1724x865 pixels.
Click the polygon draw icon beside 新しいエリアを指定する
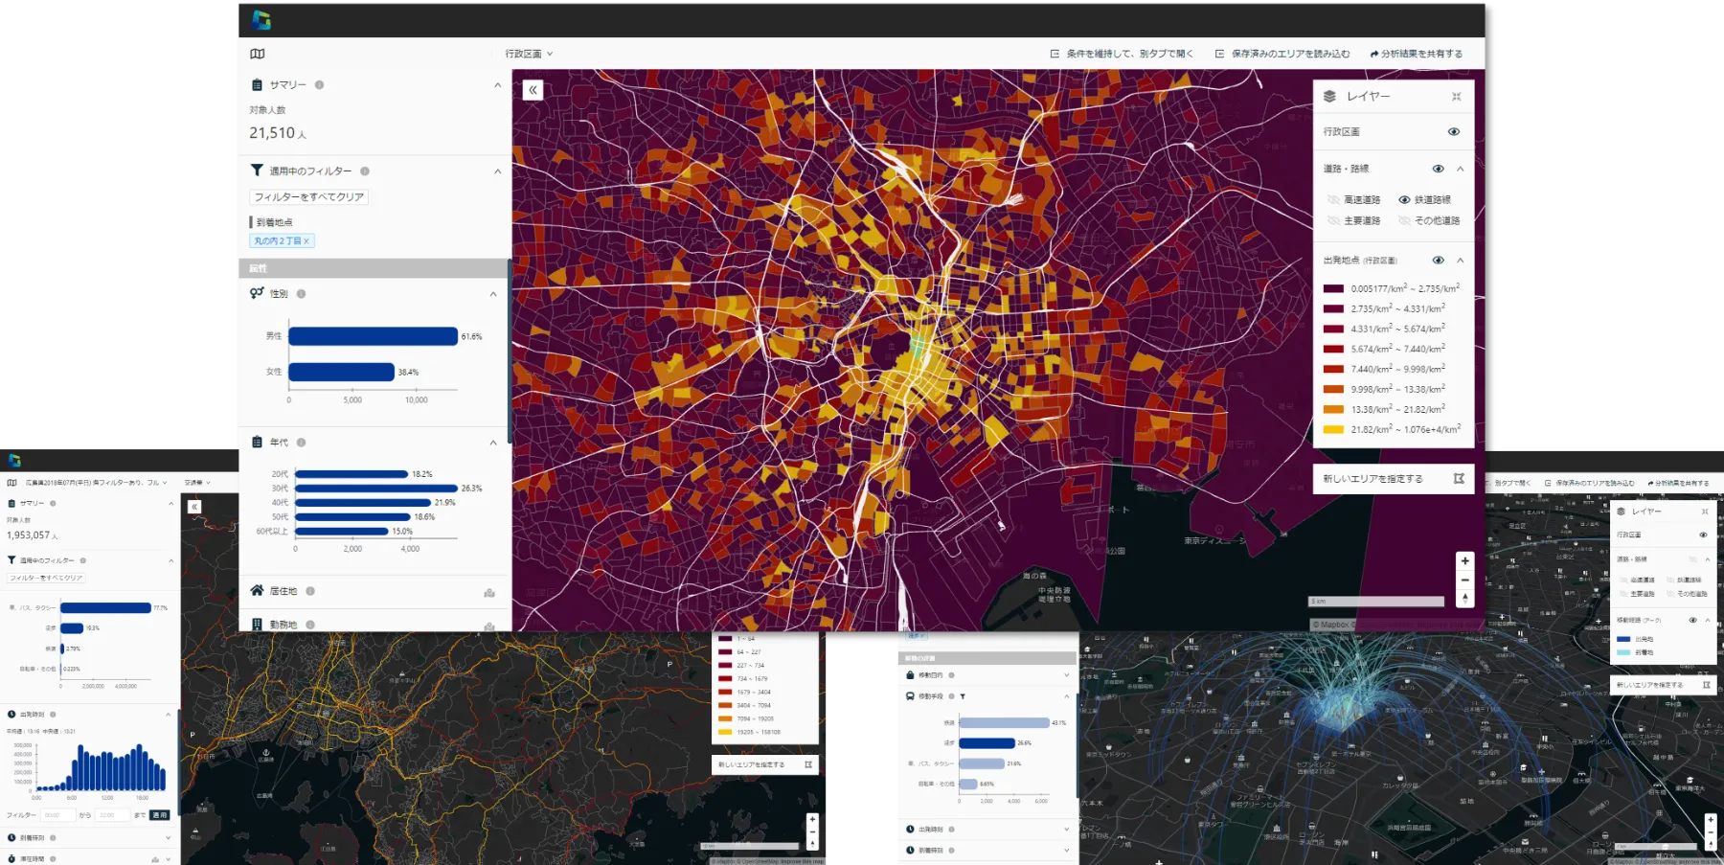coord(1457,478)
